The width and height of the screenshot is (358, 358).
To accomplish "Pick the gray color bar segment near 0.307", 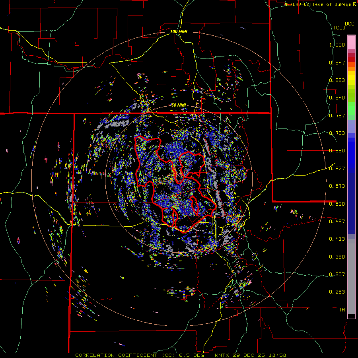I will click(x=351, y=276).
